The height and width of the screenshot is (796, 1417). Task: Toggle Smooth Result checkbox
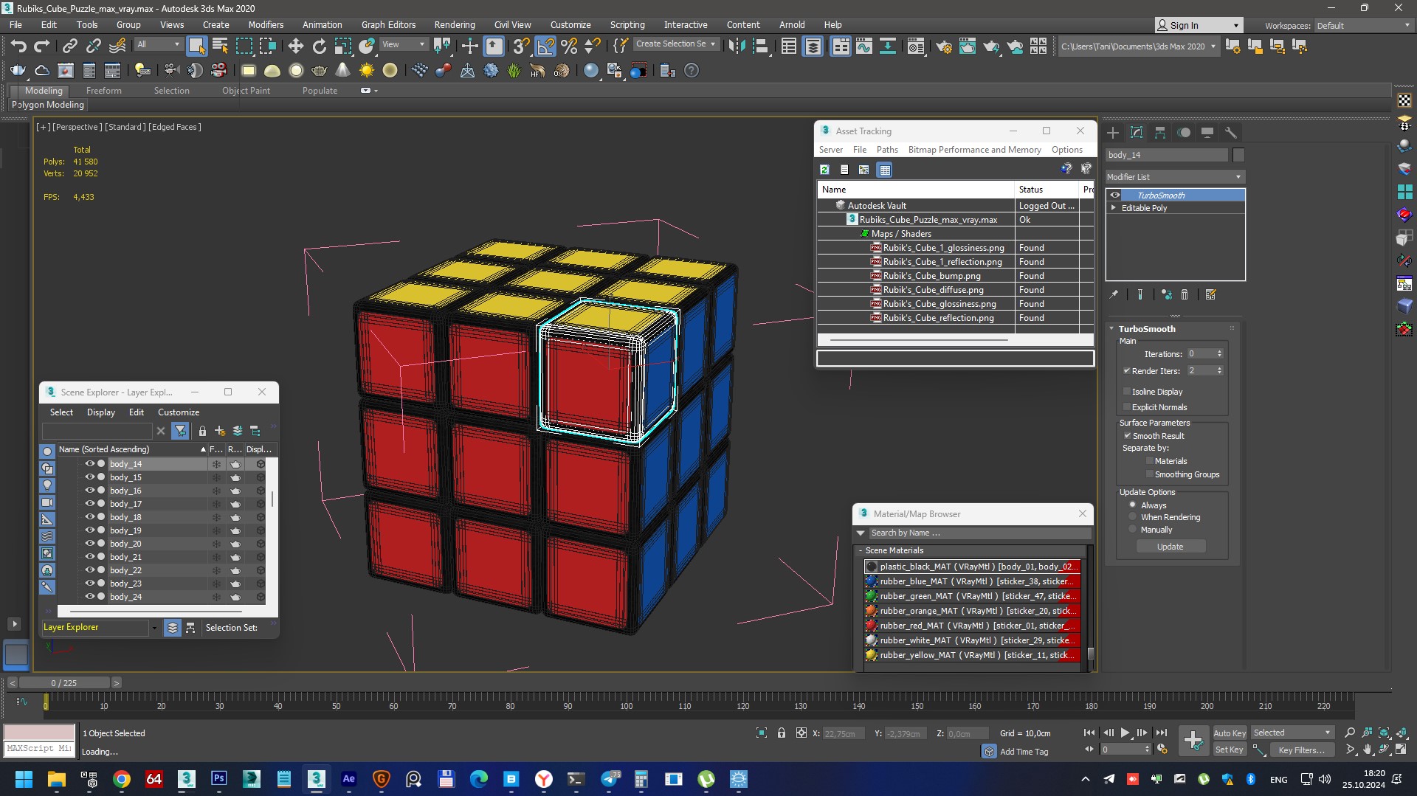pos(1127,436)
